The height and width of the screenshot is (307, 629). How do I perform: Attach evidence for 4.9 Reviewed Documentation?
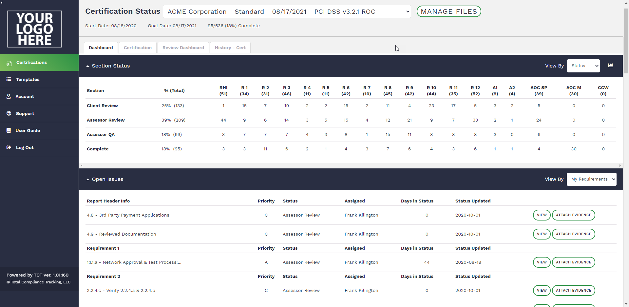click(x=574, y=234)
